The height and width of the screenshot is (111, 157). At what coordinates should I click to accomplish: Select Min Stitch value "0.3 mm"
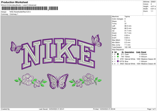point(127,42)
